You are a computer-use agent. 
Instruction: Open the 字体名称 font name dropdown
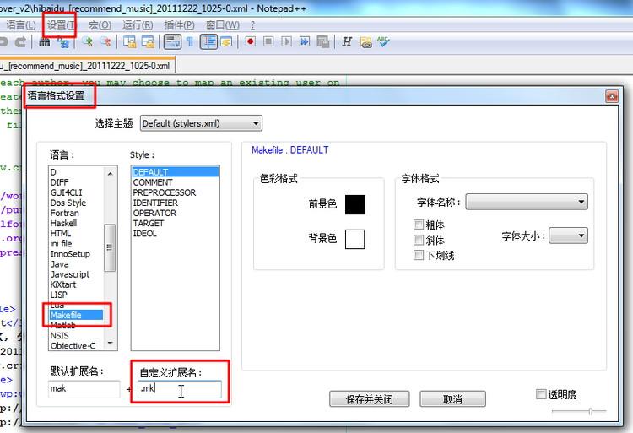[x=527, y=202]
